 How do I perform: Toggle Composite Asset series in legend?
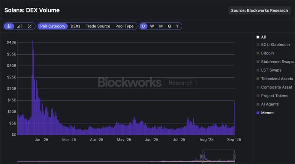(x=274, y=87)
